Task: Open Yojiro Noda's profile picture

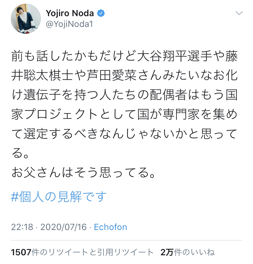Action: [x=26, y=19]
